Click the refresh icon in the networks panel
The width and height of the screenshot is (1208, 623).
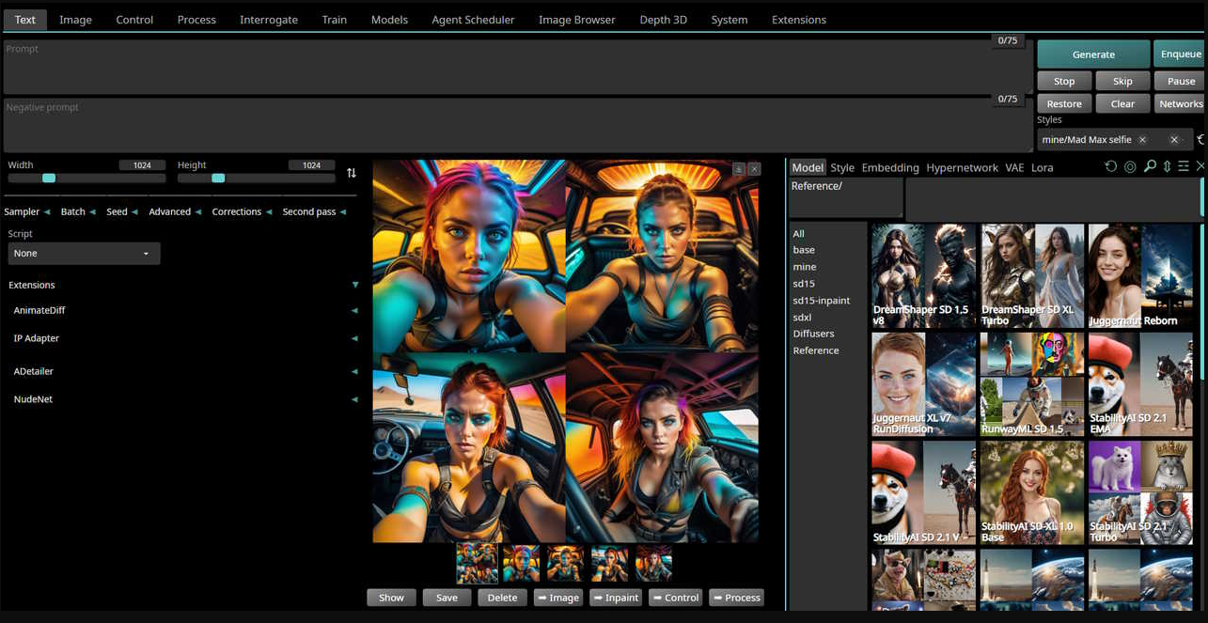click(x=1110, y=166)
